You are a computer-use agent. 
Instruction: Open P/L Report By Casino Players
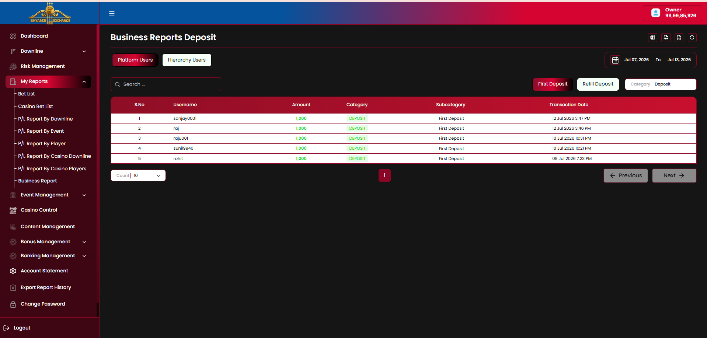click(x=52, y=168)
